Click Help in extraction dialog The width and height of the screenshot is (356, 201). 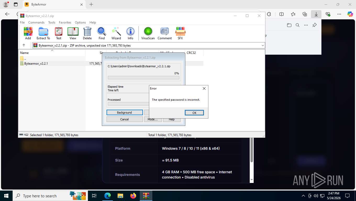coord(172,119)
